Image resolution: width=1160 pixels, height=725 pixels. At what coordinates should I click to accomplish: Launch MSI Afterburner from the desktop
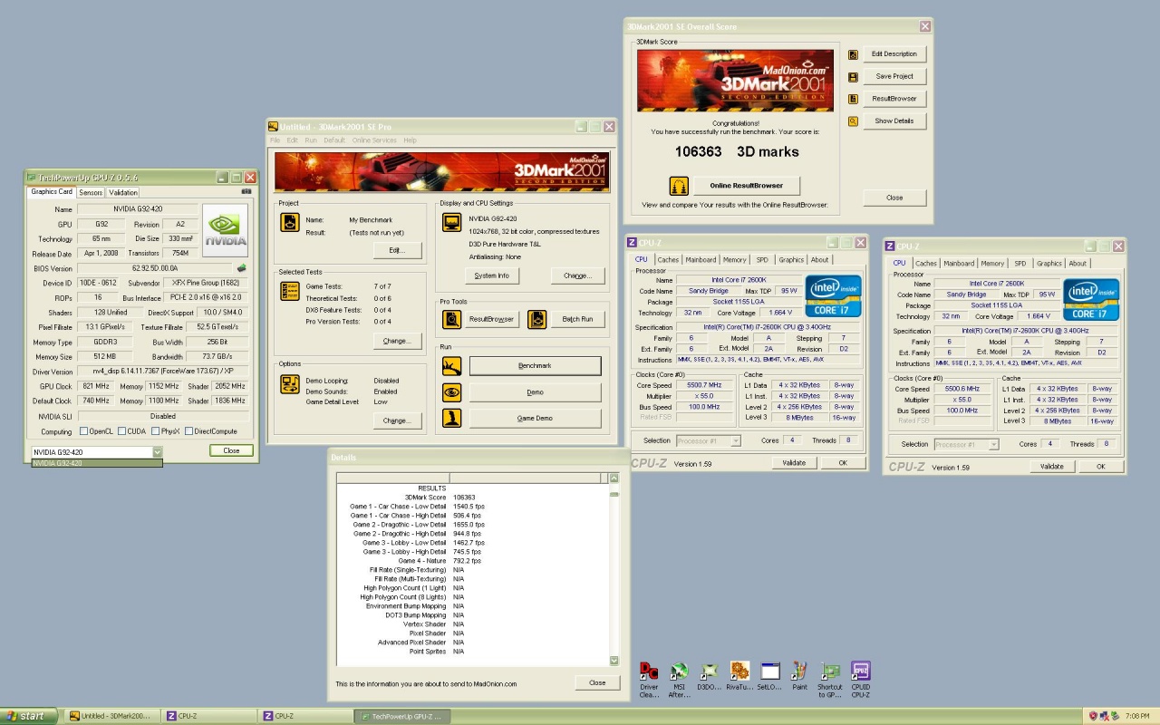679,672
